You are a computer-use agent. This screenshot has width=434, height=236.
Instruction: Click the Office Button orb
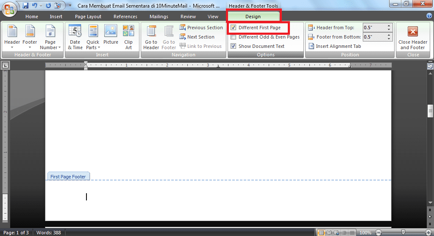pos(9,9)
